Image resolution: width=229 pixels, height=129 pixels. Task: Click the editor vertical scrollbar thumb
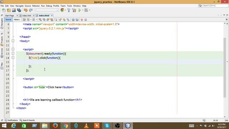[x=225, y=67]
